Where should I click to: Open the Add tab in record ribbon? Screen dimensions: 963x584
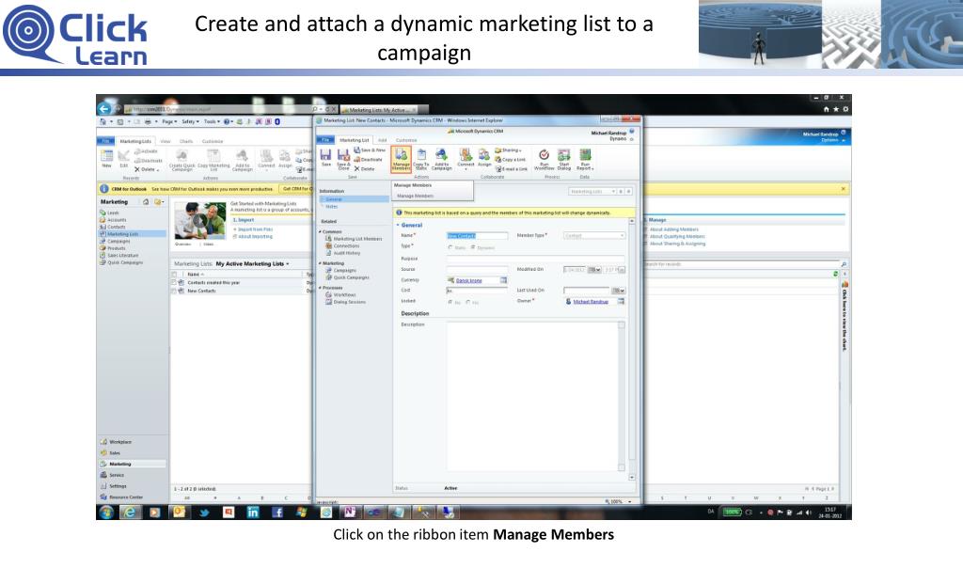(x=382, y=140)
